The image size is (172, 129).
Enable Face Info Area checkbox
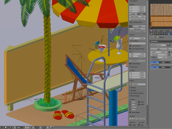139,125
